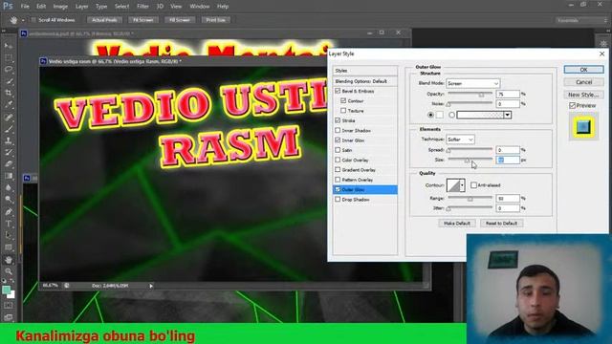612x344 pixels.
Task: Open the Filter menu
Action: (142, 7)
